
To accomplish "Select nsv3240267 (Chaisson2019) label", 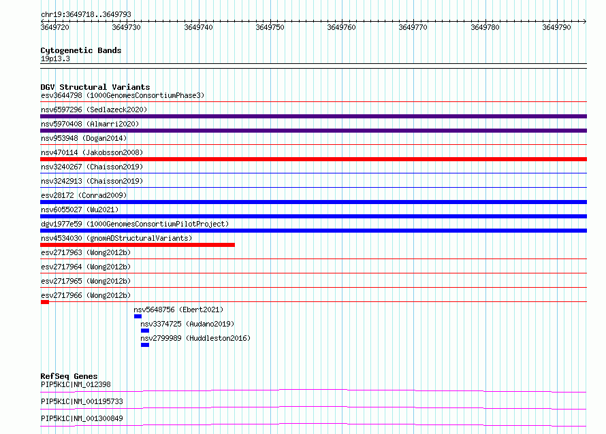I will coord(92,167).
